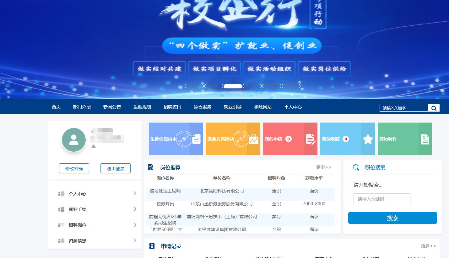Viewport: 449px width, 258px height.
Task: Click the 修改密码 button
Action: pos(74,168)
